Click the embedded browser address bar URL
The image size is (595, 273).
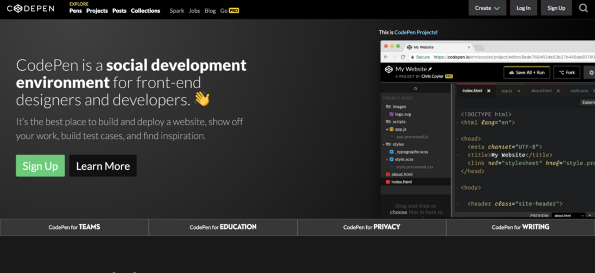[x=514, y=57]
